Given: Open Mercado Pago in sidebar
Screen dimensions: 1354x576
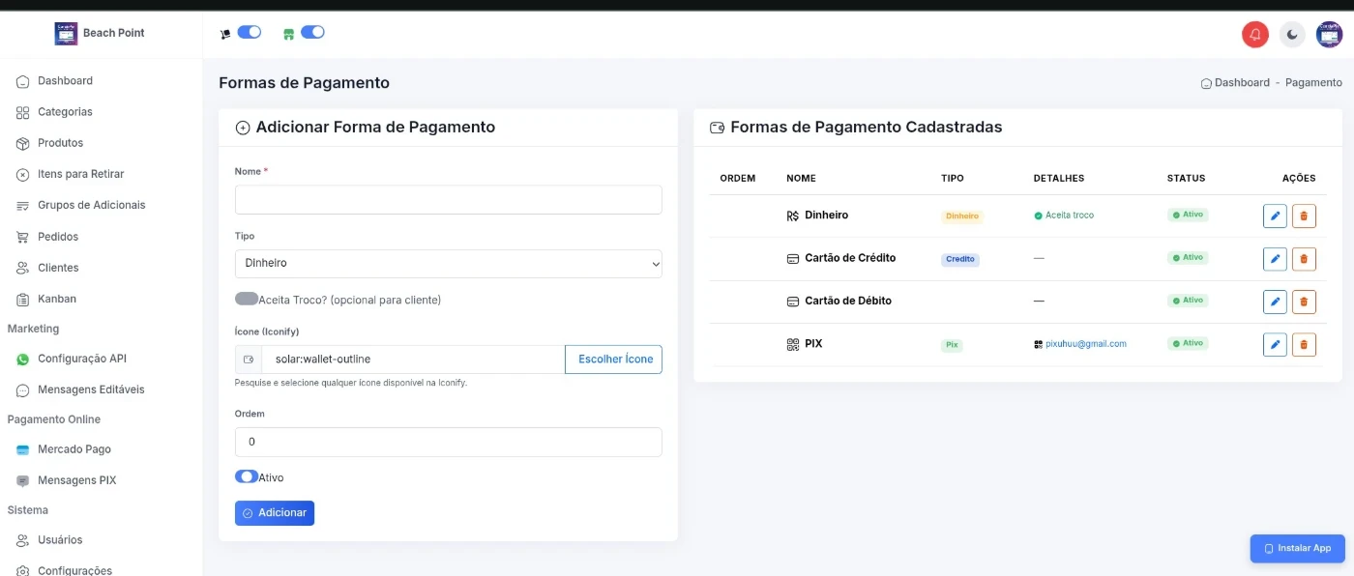Looking at the screenshot, I should [74, 449].
